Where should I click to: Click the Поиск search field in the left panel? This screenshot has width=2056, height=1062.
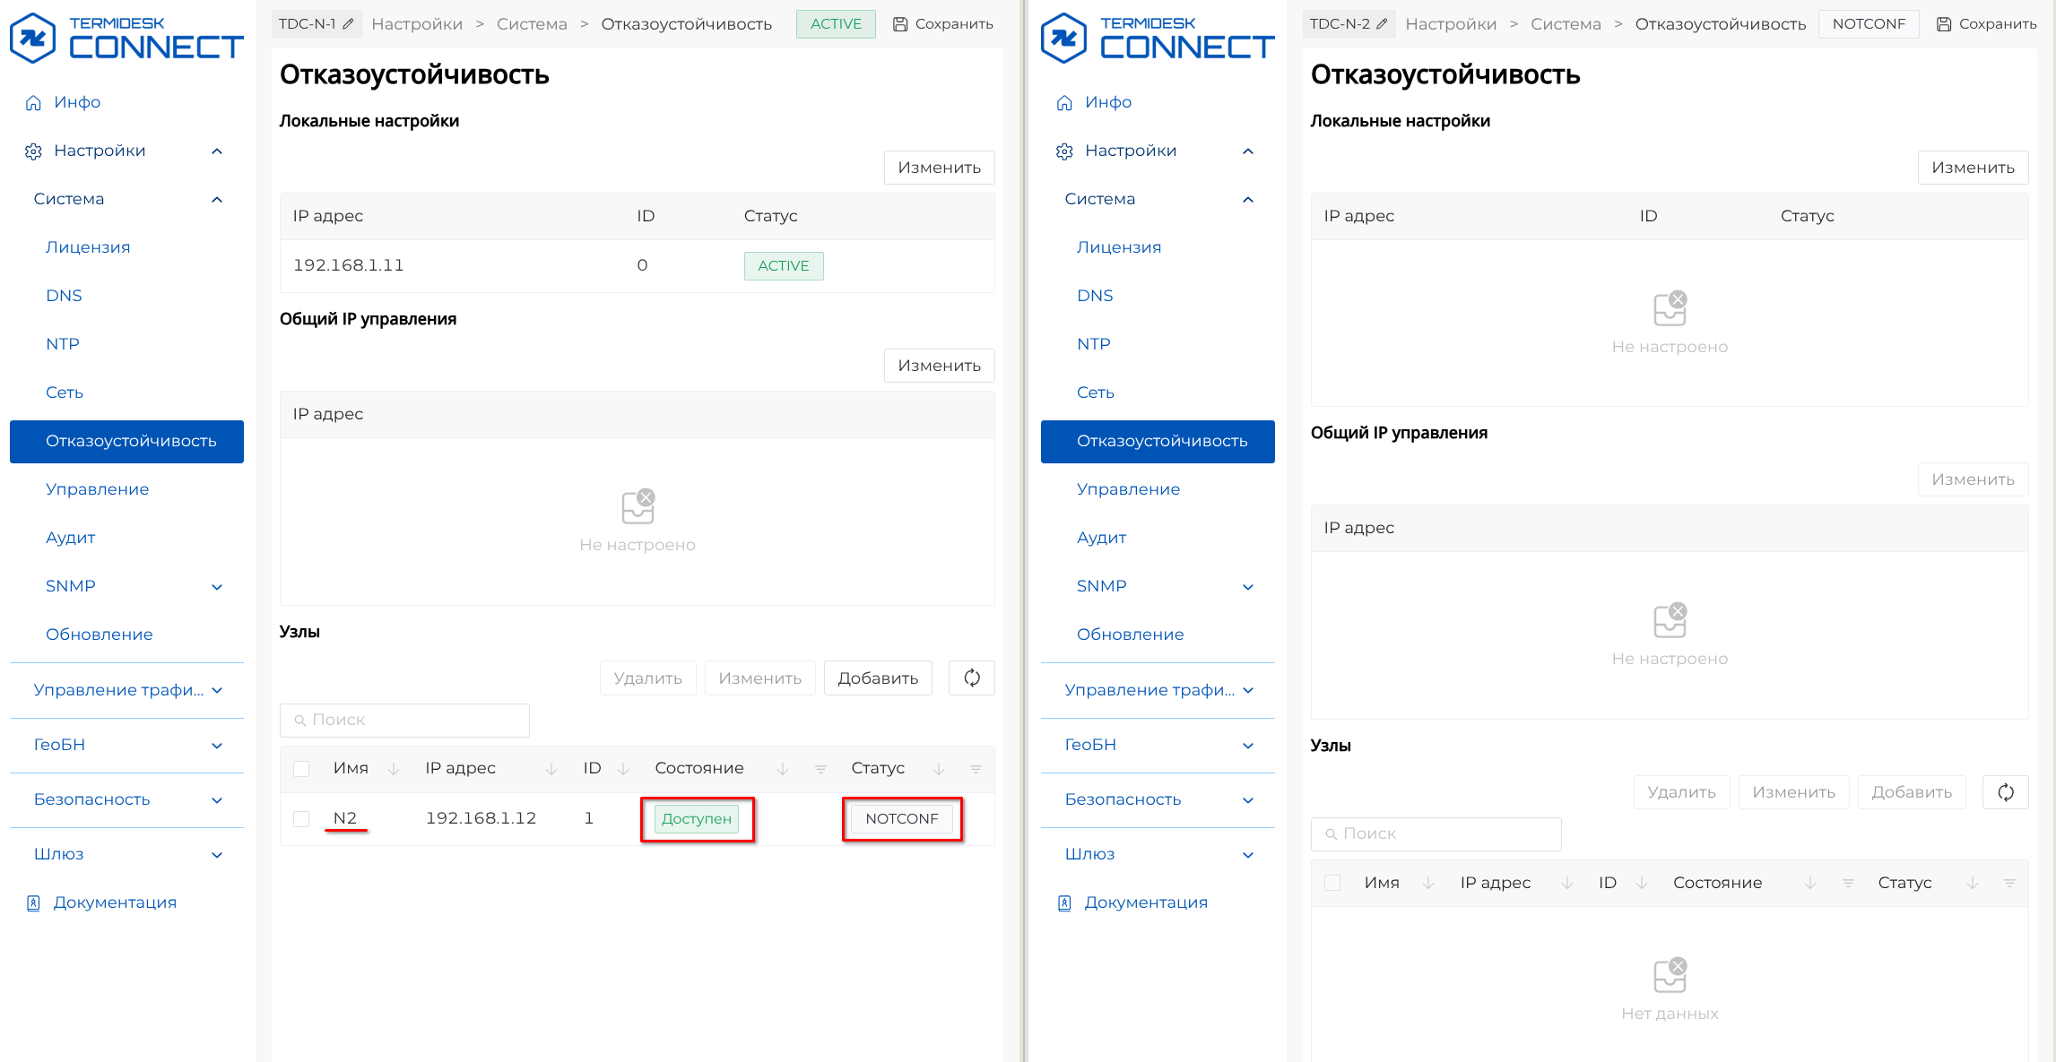coord(404,720)
